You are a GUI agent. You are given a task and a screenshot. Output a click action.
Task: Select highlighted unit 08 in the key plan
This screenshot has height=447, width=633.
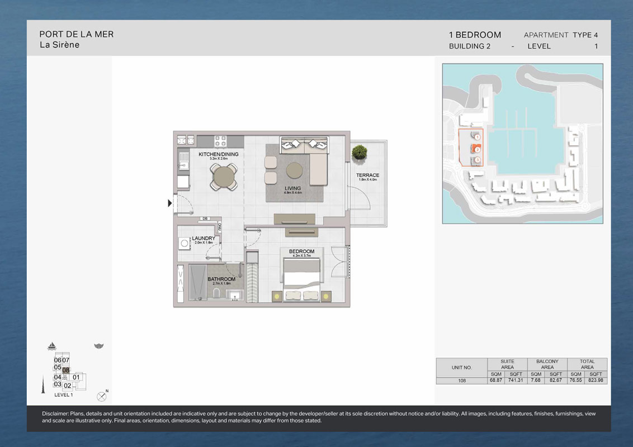(66, 370)
